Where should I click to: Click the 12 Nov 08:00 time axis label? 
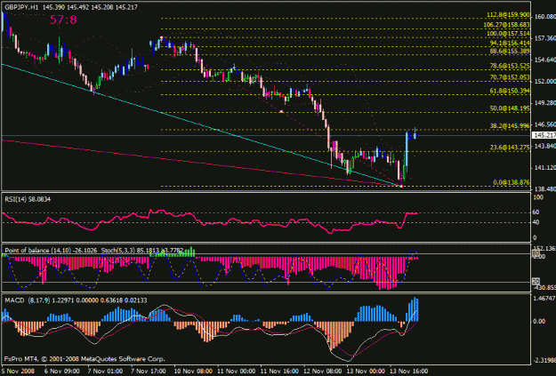point(323,371)
